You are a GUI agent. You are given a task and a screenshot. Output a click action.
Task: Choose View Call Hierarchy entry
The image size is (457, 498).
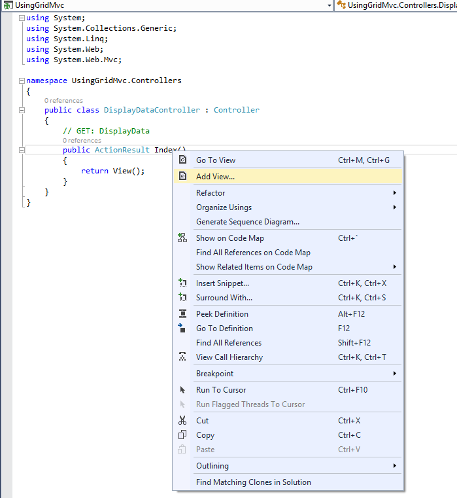tap(288, 357)
